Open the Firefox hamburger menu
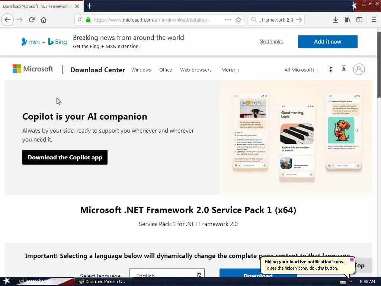 click(374, 20)
